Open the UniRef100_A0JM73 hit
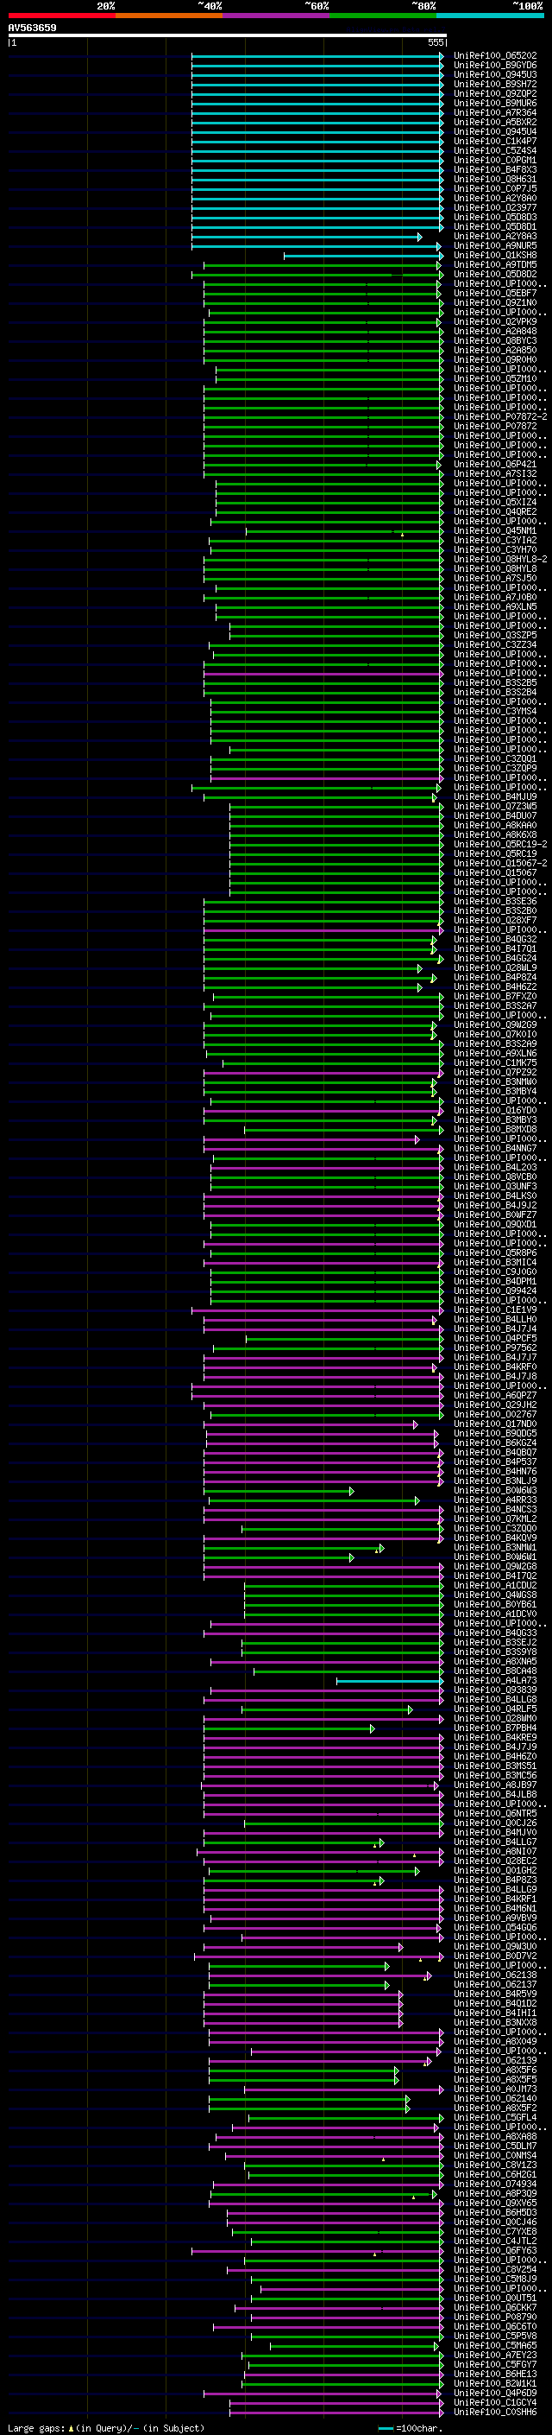The height and width of the screenshot is (2435, 552). coord(495,2088)
